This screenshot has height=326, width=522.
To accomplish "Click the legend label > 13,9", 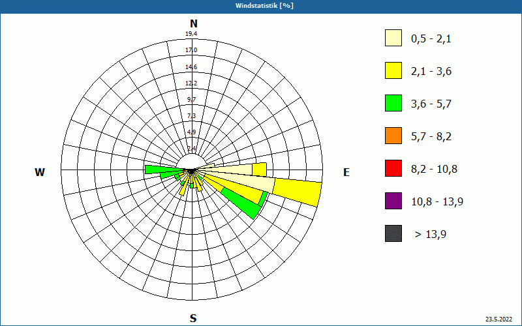I will click(x=431, y=235).
